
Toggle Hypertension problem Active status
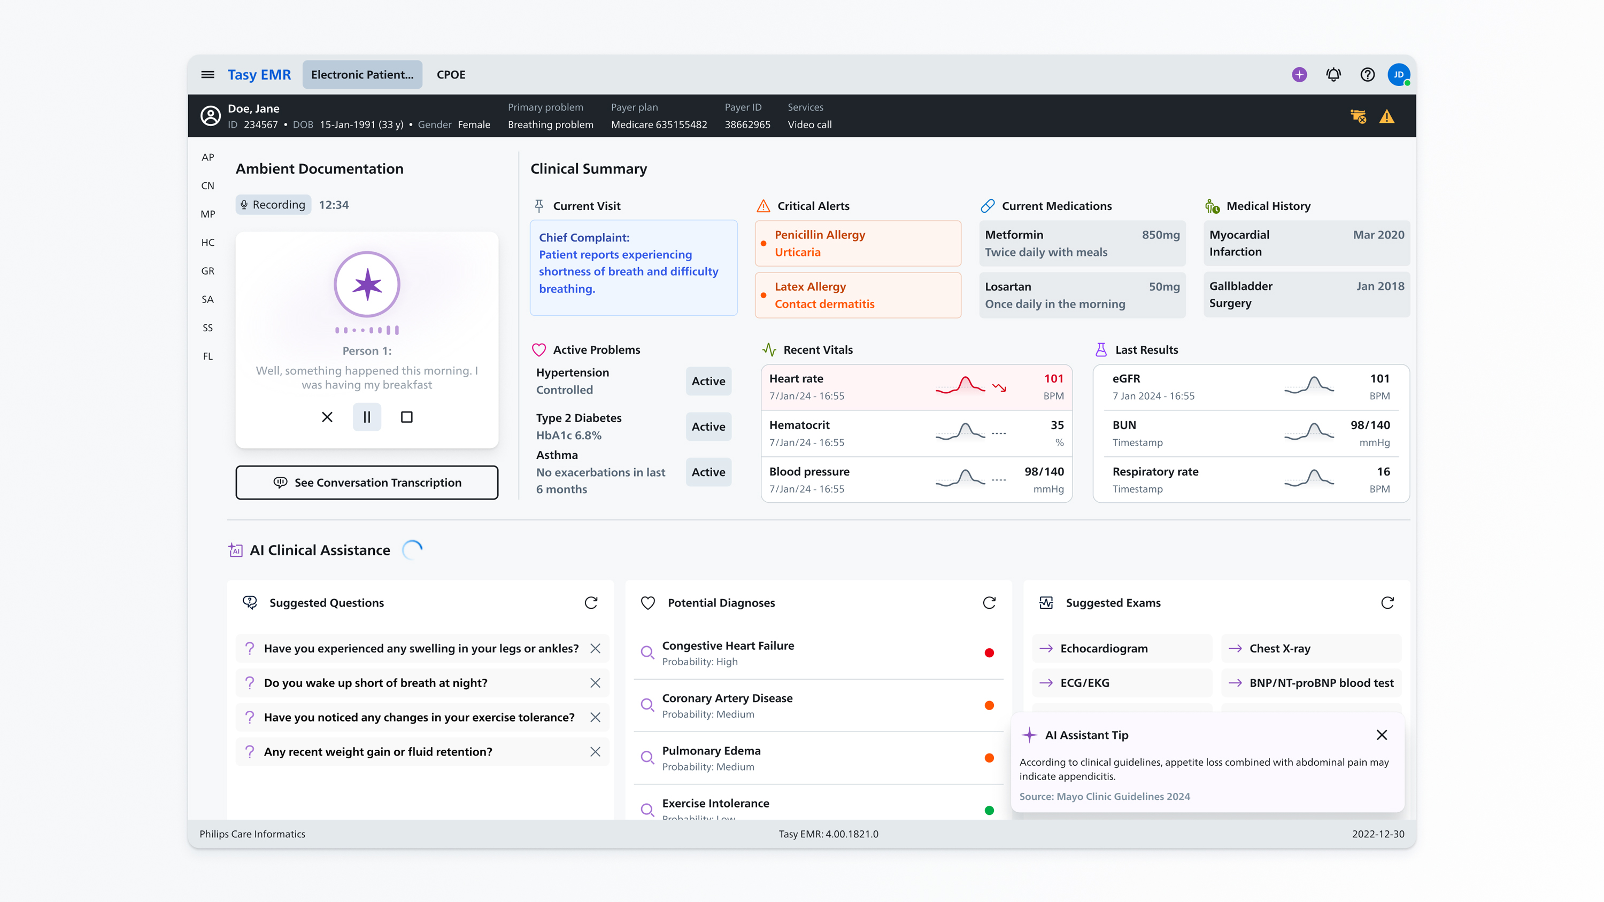[x=708, y=381]
